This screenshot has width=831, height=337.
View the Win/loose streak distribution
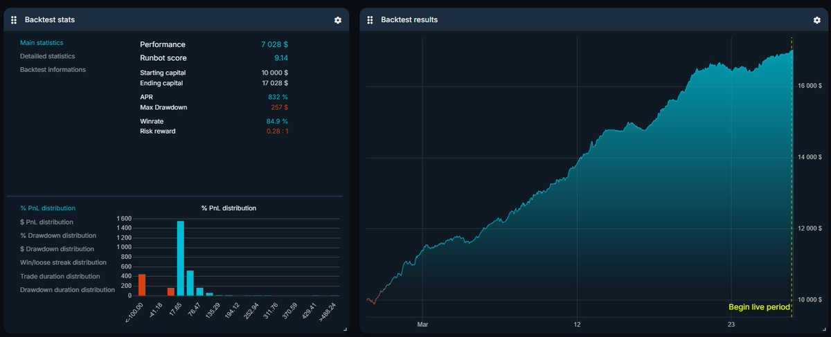coord(63,262)
